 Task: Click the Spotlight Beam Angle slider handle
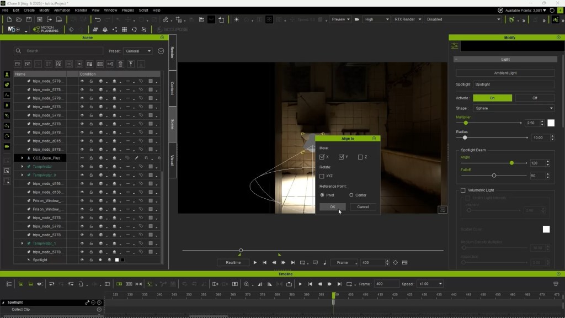511,163
